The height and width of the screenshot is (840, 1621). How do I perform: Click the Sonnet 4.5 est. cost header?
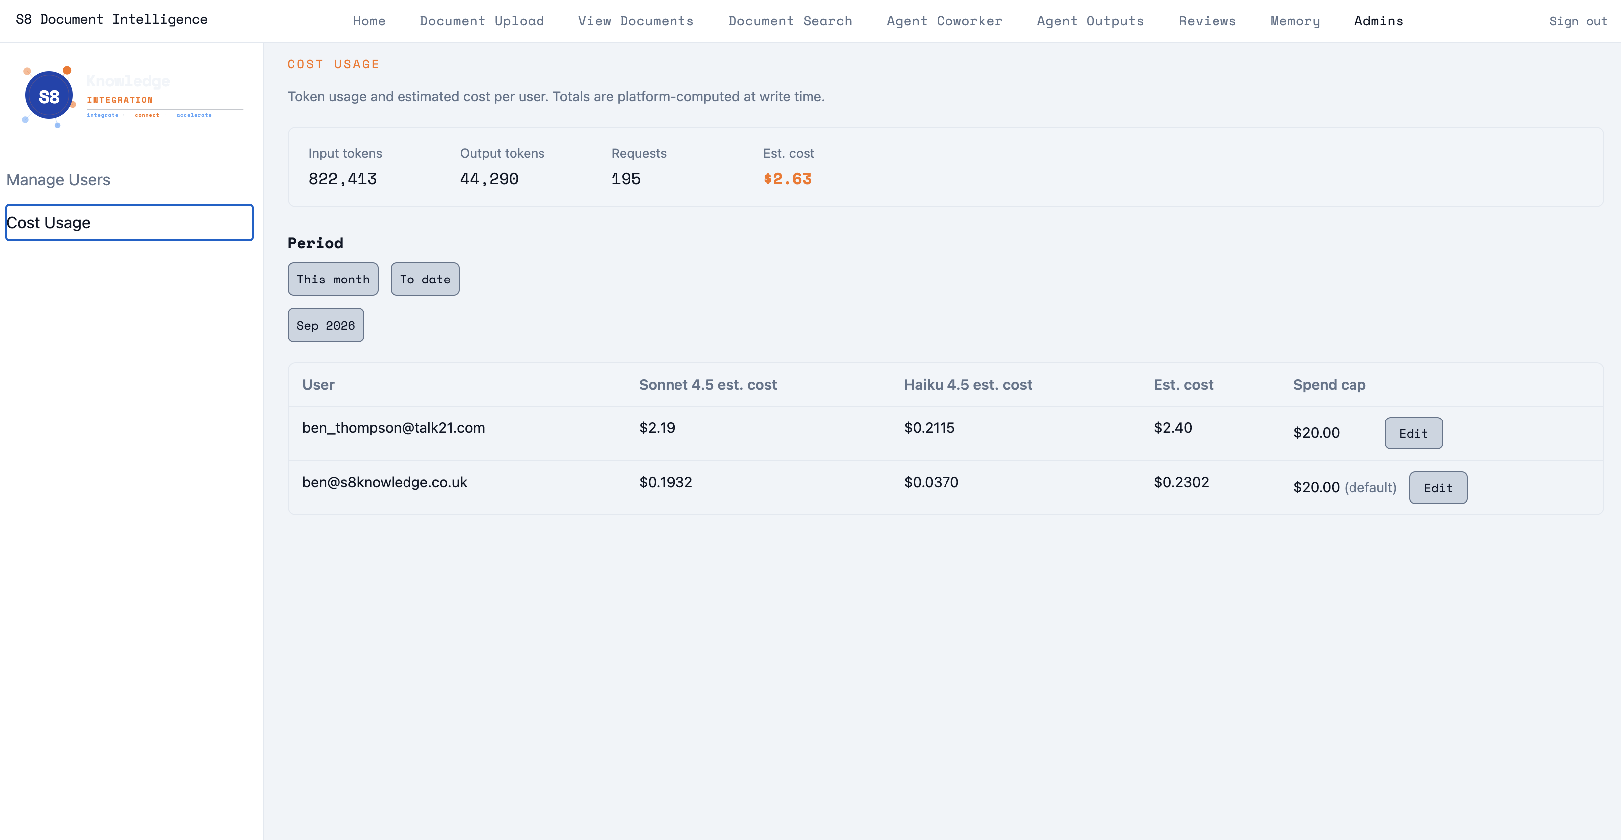(x=707, y=385)
